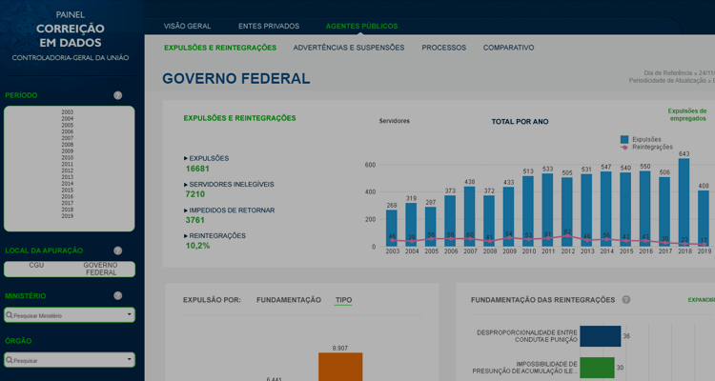Viewport: 715px width, 381px height.
Task: Expand the Expulsões indicator triangle
Action: (x=186, y=158)
